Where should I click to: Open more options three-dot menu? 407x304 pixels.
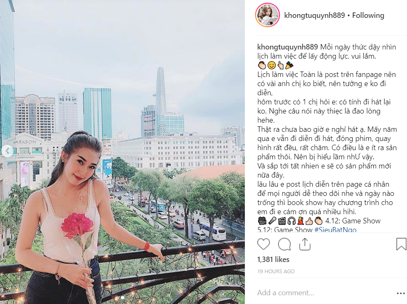coord(401,293)
